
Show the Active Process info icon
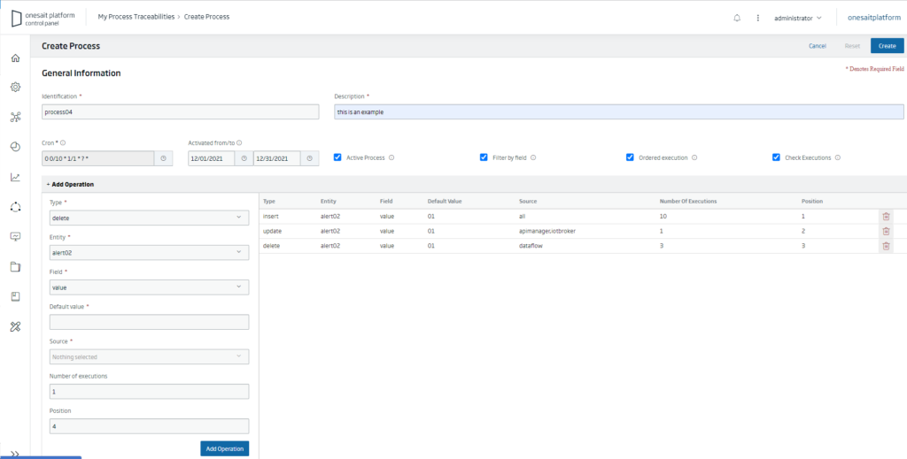click(x=391, y=157)
